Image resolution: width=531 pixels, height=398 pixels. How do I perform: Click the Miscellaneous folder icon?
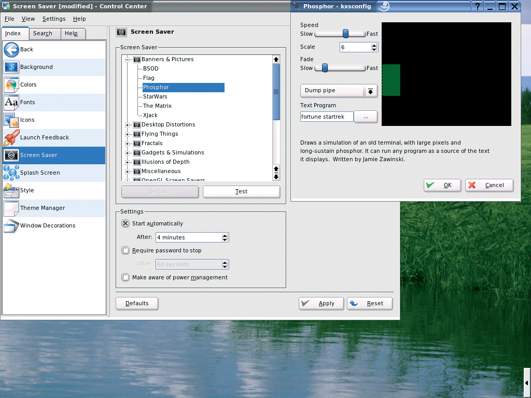[137, 171]
